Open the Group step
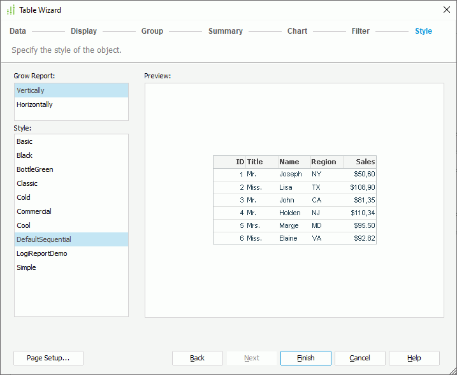This screenshot has width=457, height=375. [x=152, y=31]
